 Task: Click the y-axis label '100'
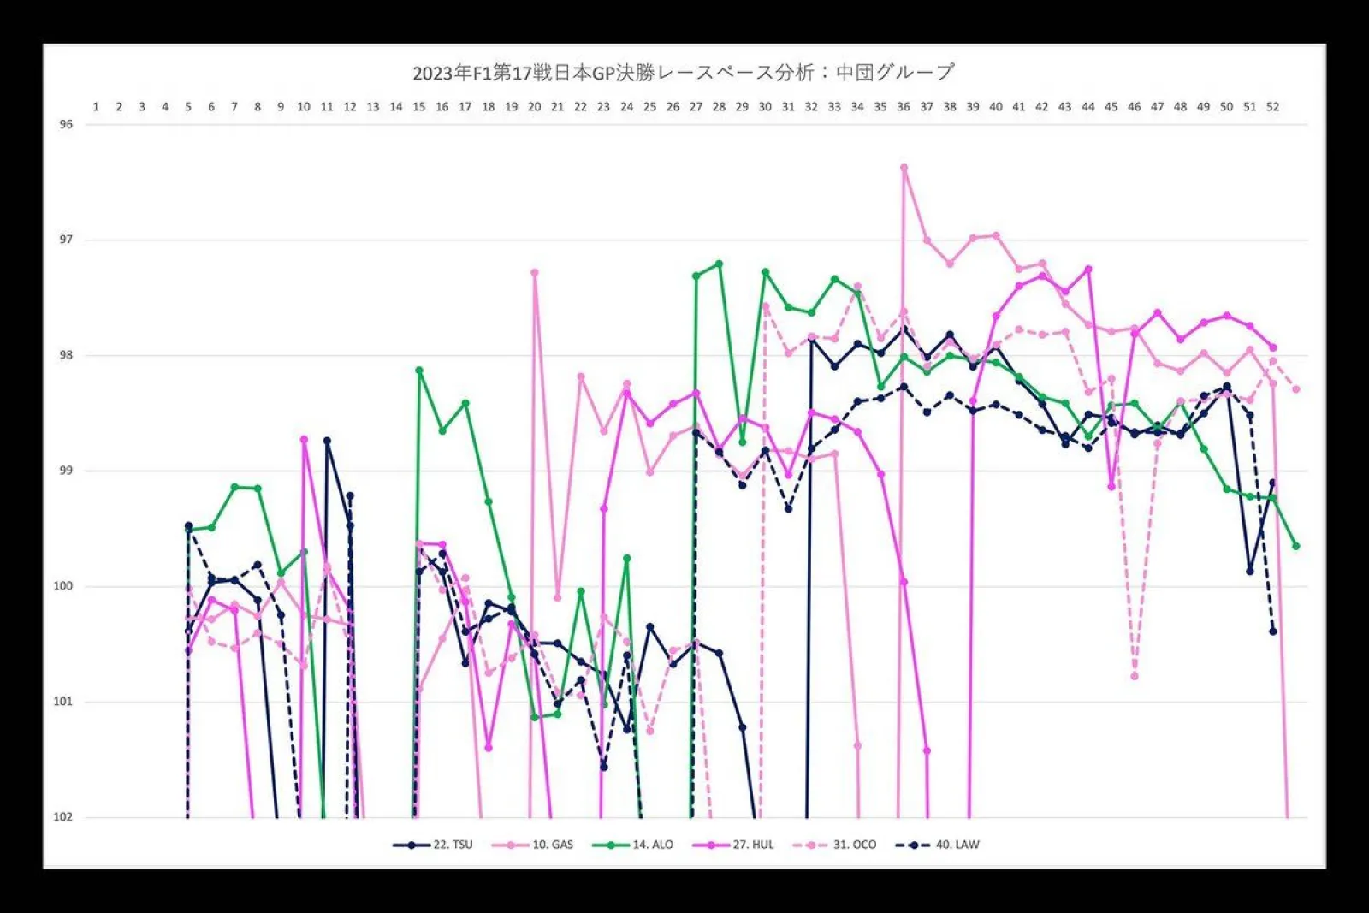[63, 586]
